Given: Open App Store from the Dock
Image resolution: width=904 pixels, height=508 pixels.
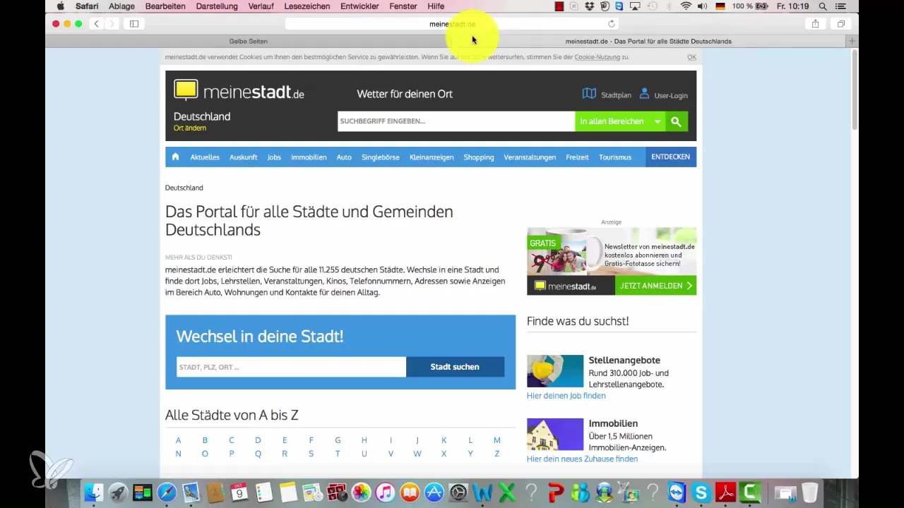Looking at the screenshot, I should [x=434, y=492].
